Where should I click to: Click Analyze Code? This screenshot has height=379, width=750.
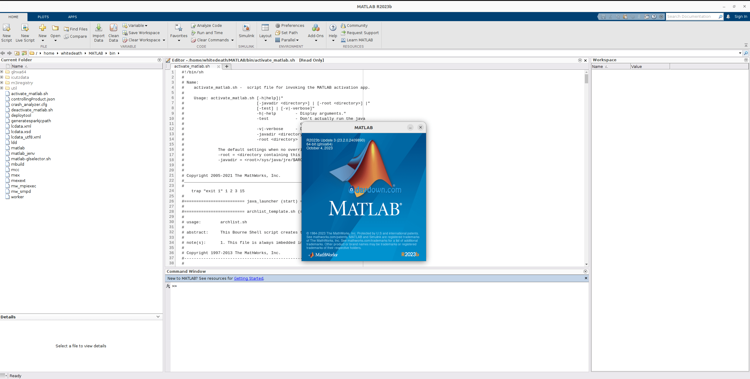[x=207, y=25]
